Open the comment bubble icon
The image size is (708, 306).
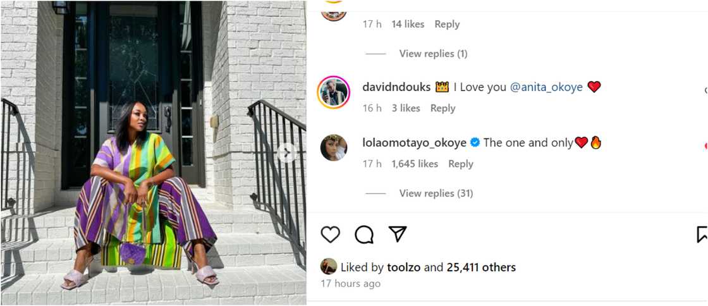pos(364,235)
